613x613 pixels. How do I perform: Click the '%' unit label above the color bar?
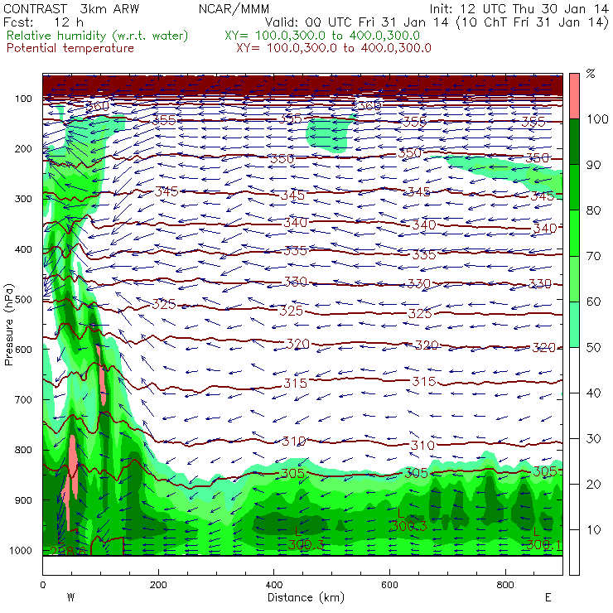pyautogui.click(x=591, y=74)
